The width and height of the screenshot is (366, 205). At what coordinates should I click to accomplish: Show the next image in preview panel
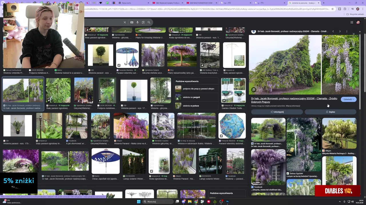coord(340,31)
